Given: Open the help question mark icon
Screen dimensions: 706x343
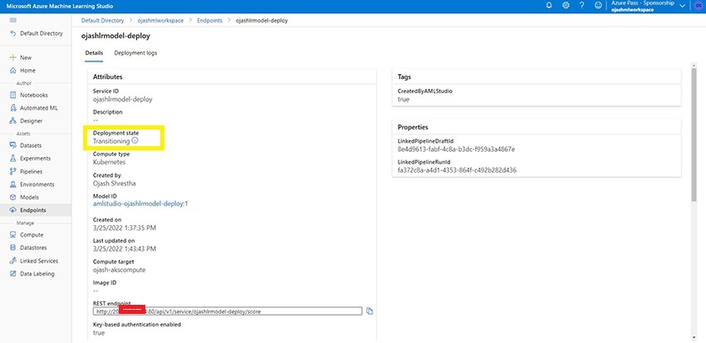Looking at the screenshot, I should tap(581, 6).
